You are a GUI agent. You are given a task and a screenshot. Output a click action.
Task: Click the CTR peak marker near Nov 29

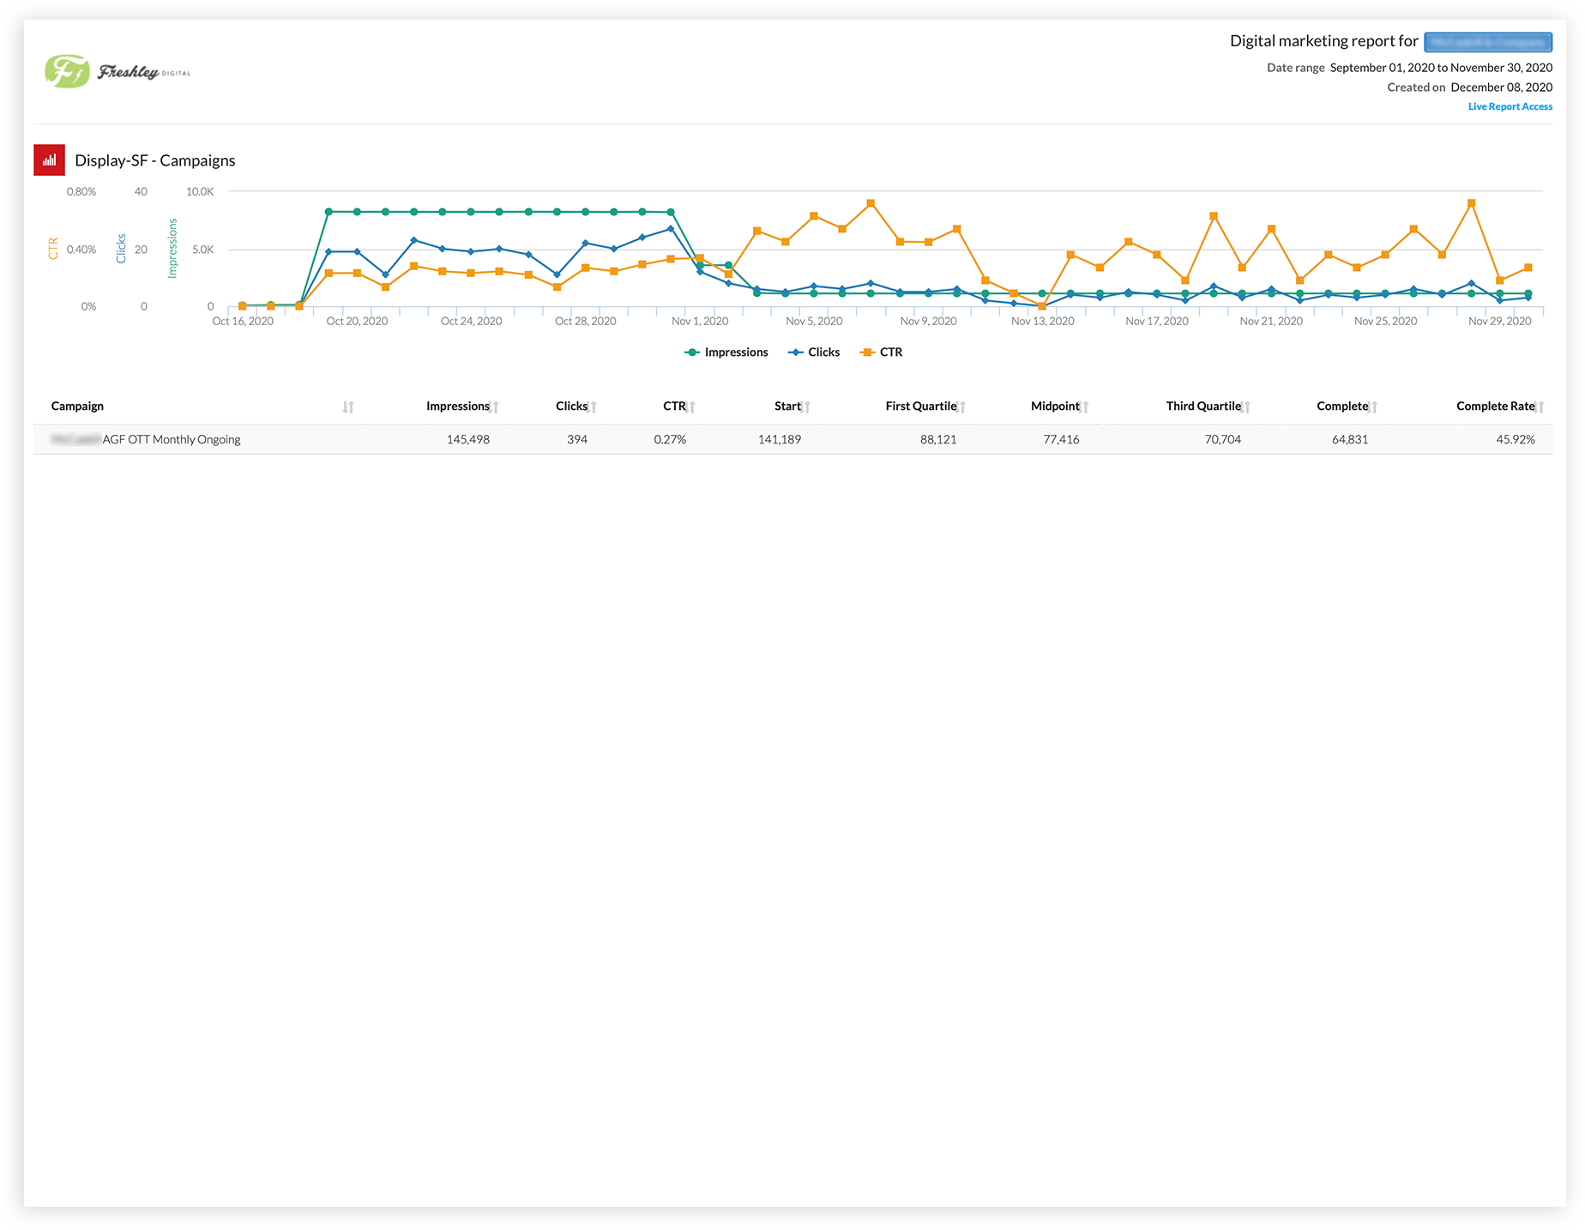pyautogui.click(x=1471, y=203)
